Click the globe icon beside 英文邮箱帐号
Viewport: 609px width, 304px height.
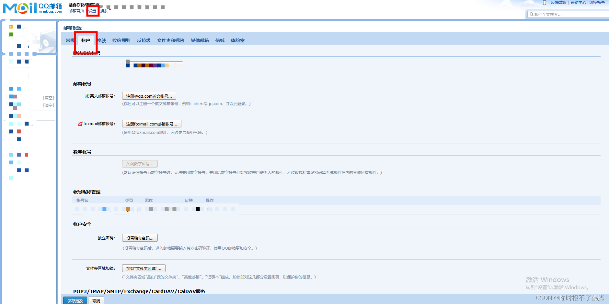pyautogui.click(x=86, y=96)
